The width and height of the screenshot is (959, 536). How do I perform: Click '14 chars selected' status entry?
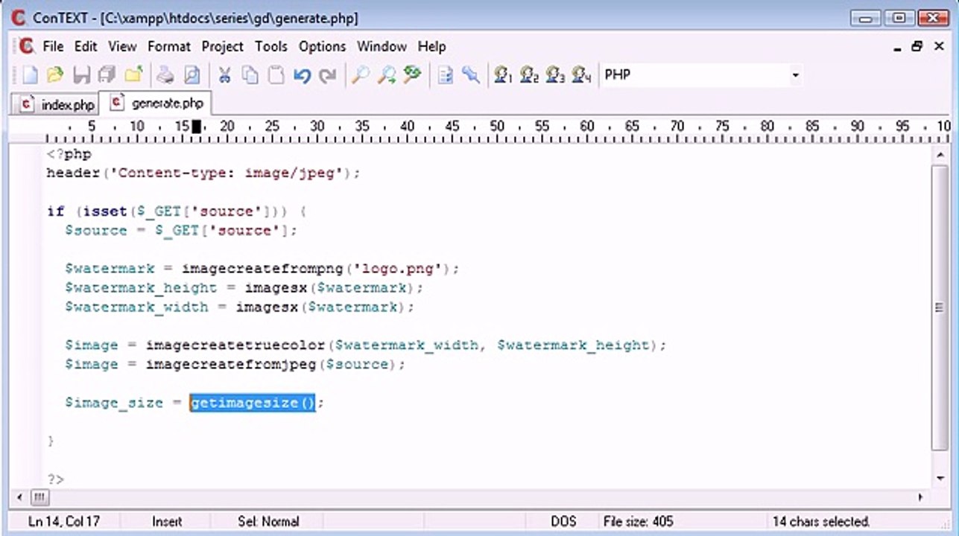(821, 522)
